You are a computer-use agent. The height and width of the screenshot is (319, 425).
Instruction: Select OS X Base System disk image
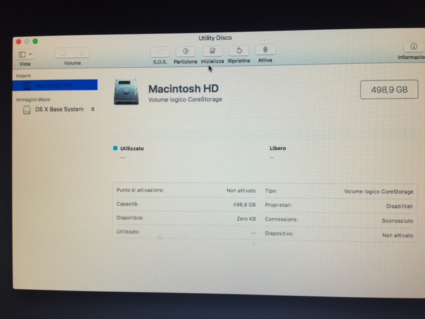coord(59,109)
